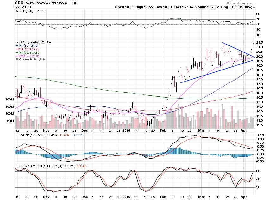Click the Low 20.70 value
The width and height of the screenshot is (269, 200).
click(x=163, y=7)
